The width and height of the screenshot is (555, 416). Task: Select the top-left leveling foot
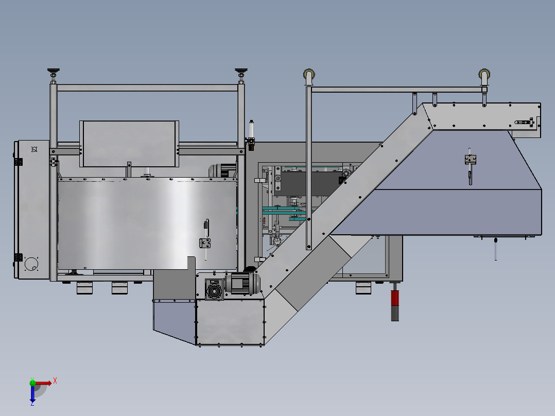(54, 76)
